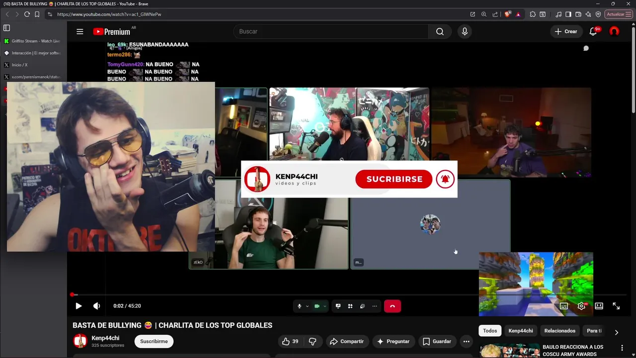Open options for Baulo Reacciona video
The image size is (636, 358).
point(622,348)
